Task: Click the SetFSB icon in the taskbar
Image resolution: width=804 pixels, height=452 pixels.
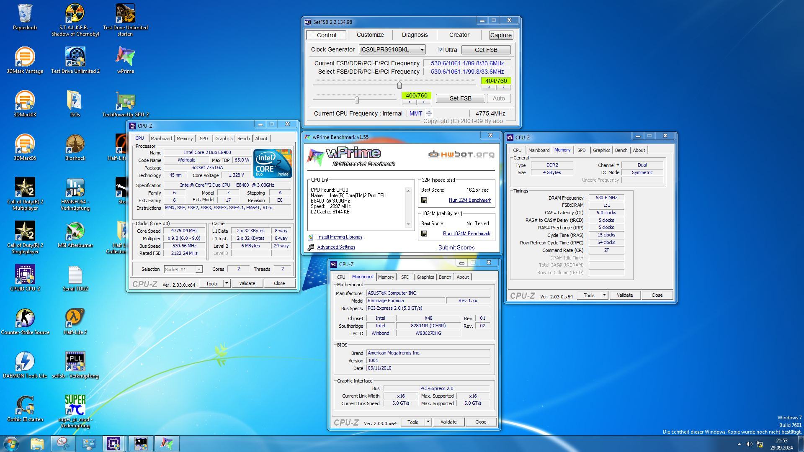Action: [141, 444]
